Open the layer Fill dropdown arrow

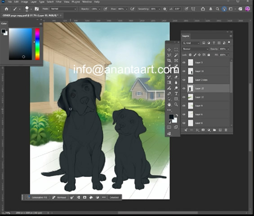click(228, 55)
